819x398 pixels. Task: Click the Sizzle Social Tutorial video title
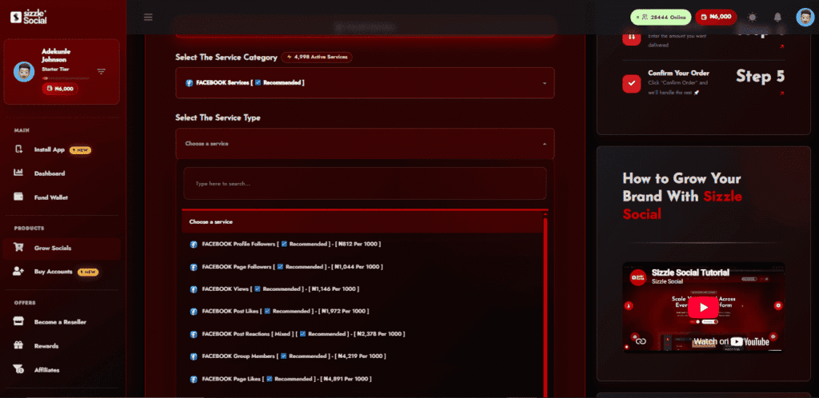pos(690,273)
